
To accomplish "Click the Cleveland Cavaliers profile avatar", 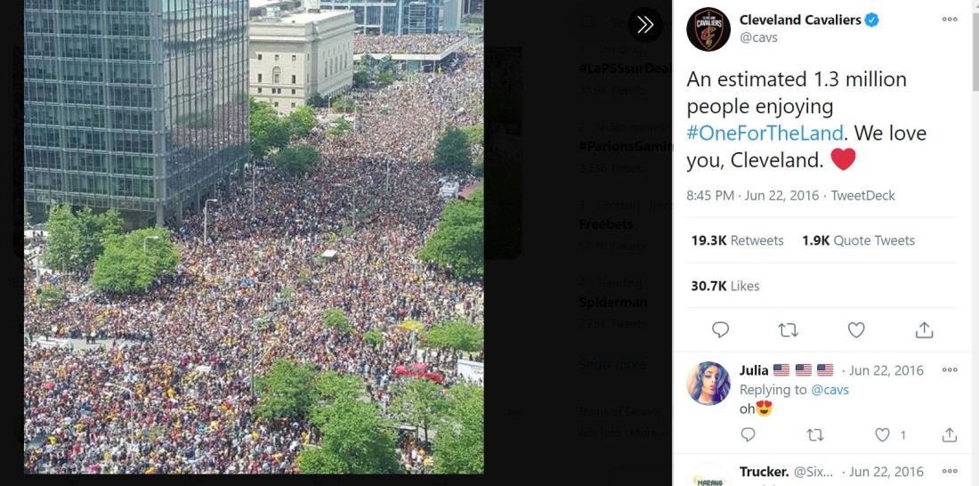I will pyautogui.click(x=708, y=28).
